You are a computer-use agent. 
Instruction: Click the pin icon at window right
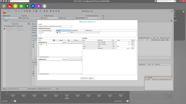(171, 21)
